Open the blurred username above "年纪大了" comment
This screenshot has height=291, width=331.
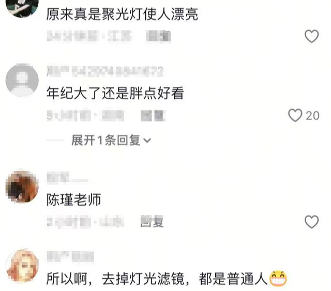[105, 71]
